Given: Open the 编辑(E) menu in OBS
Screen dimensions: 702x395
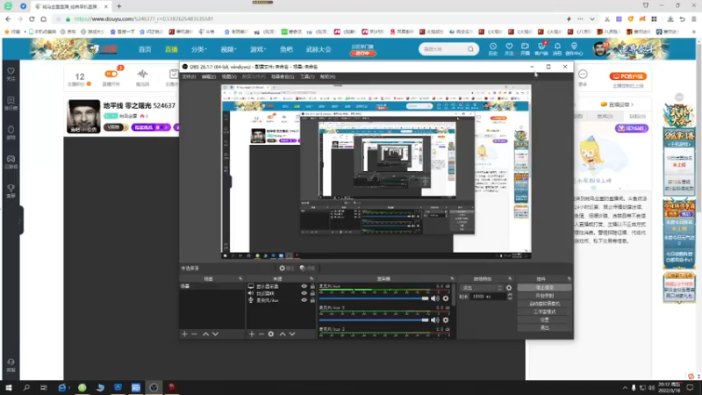Looking at the screenshot, I should 209,77.
